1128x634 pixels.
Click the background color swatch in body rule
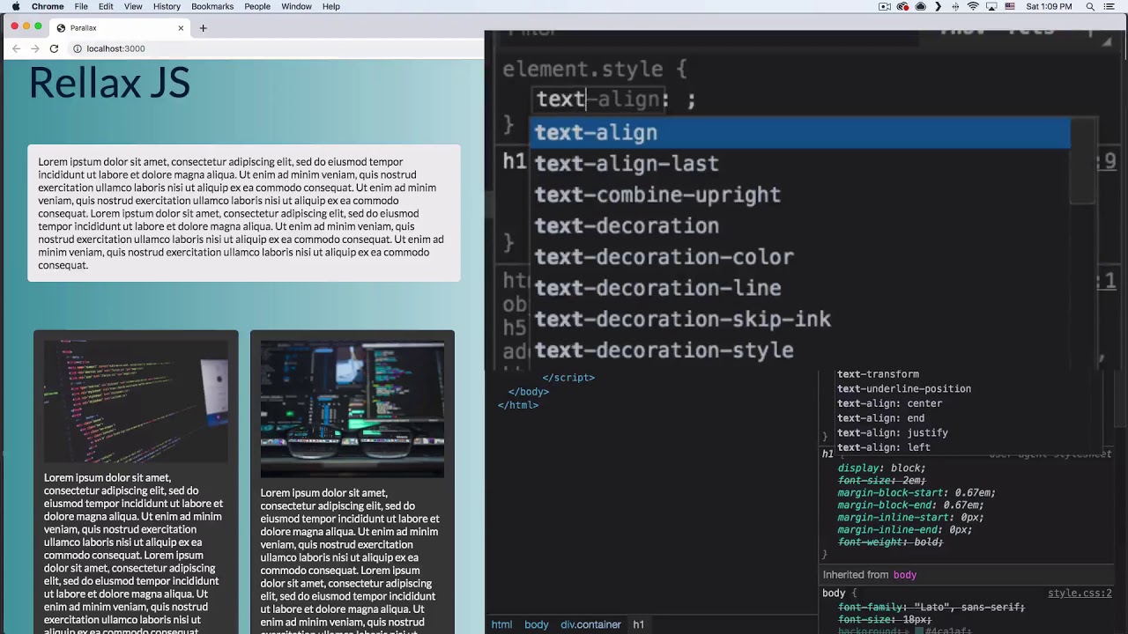[x=918, y=630]
